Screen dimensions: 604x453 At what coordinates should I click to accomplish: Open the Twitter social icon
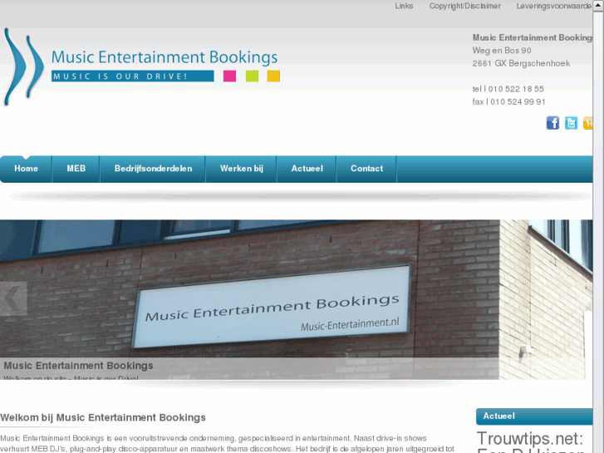[571, 123]
